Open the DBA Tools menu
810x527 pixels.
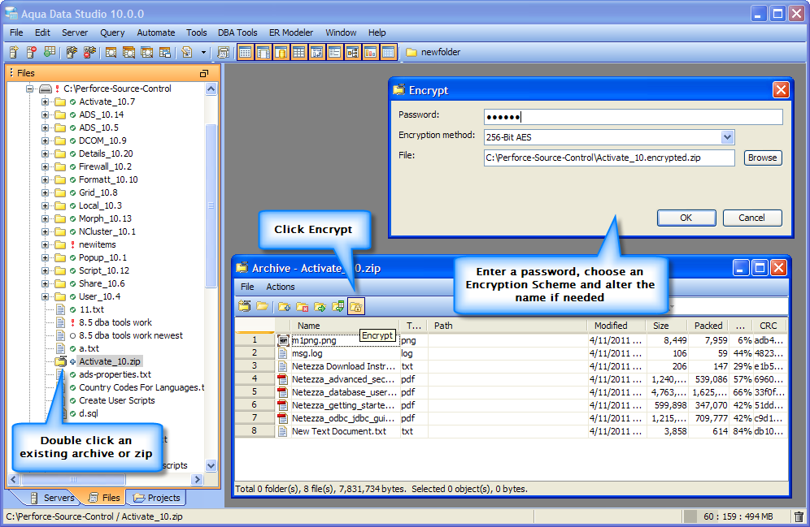pyautogui.click(x=237, y=32)
